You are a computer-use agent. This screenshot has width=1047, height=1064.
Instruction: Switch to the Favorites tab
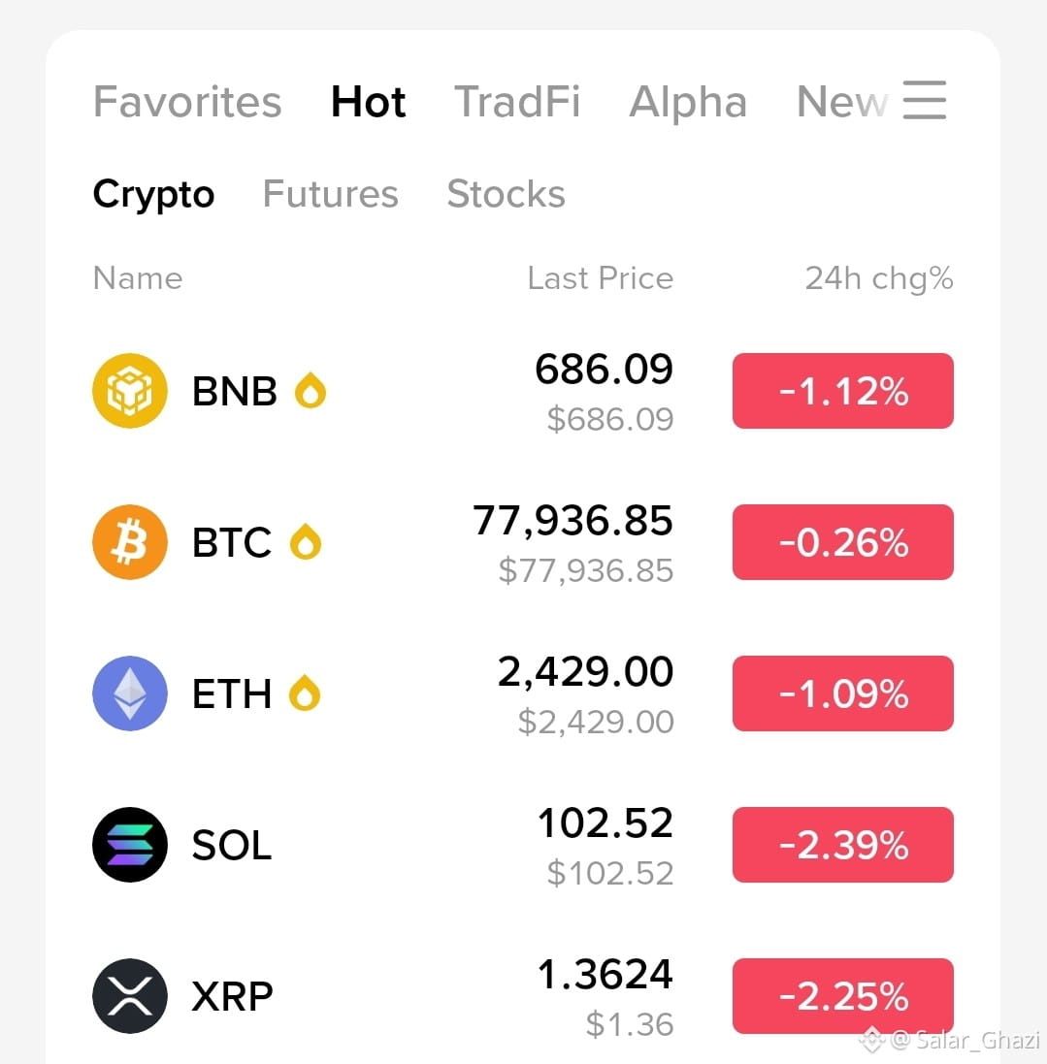point(187,102)
